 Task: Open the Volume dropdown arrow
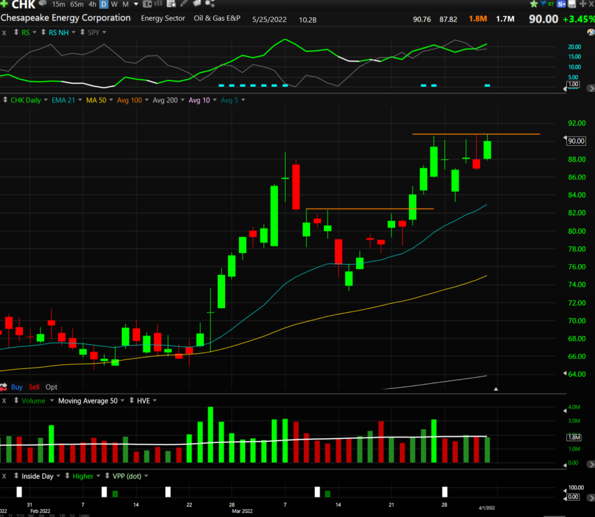click(52, 400)
